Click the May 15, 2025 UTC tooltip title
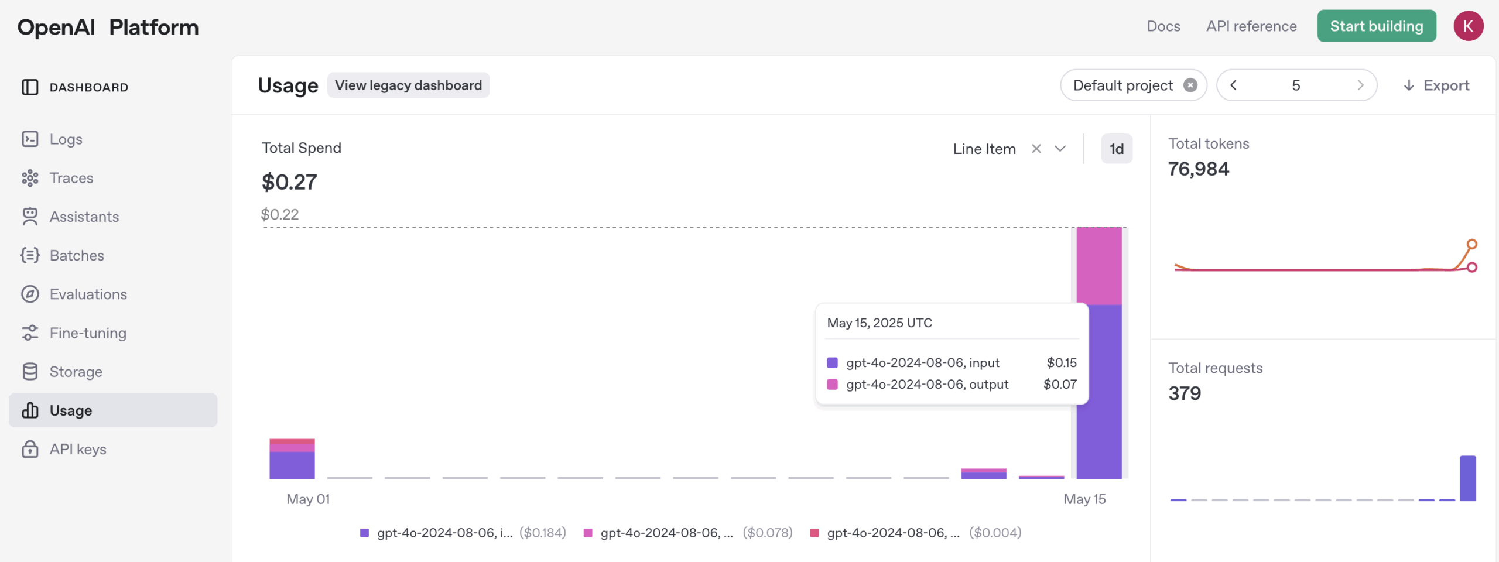This screenshot has width=1499, height=562. (x=879, y=323)
